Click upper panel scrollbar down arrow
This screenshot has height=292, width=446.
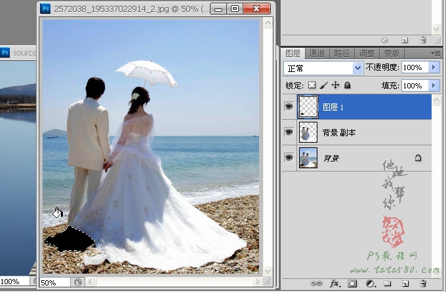(x=436, y=29)
